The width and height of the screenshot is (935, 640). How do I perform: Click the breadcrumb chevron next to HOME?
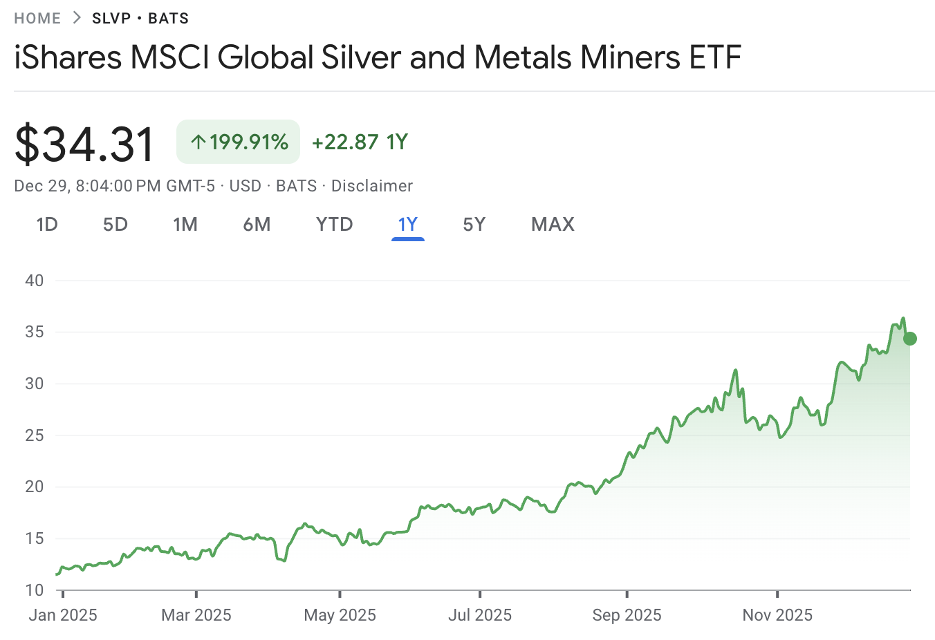pyautogui.click(x=76, y=17)
